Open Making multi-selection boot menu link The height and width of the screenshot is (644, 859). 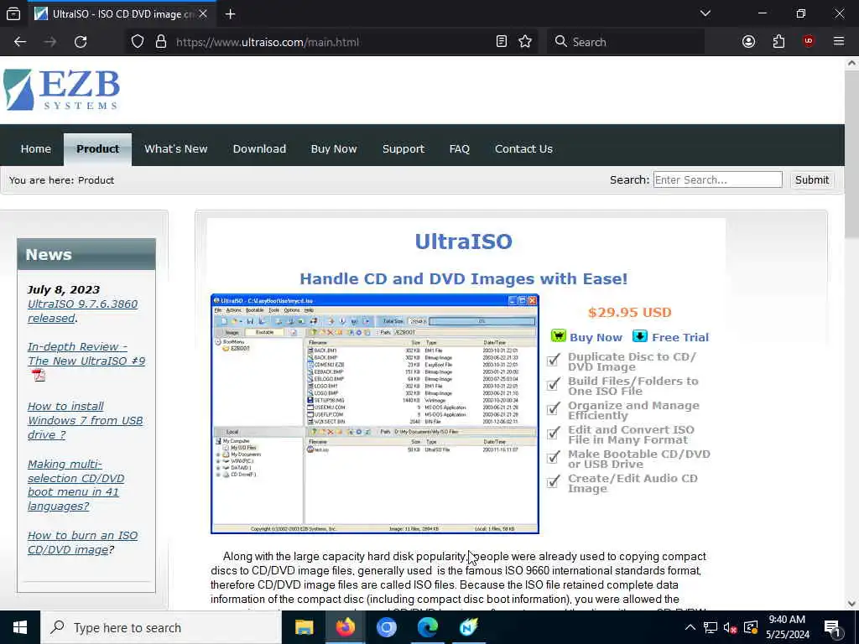pyautogui.click(x=76, y=486)
